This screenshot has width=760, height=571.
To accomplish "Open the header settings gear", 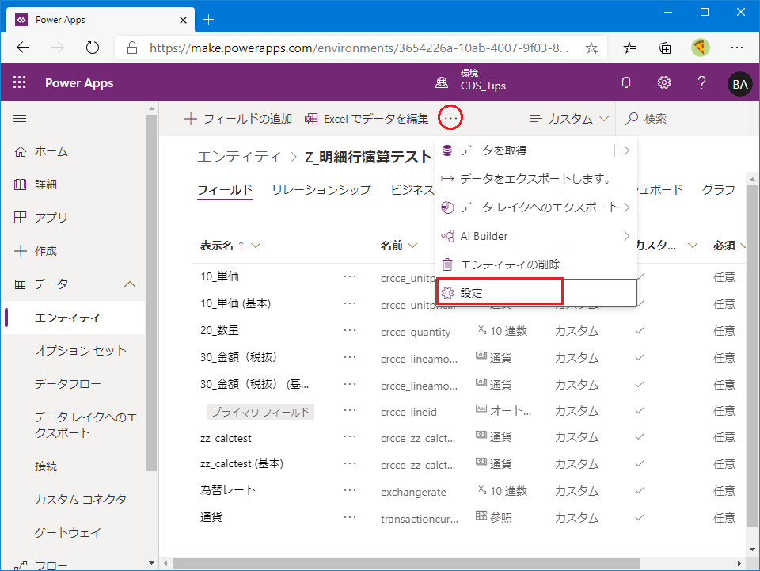I will (664, 83).
